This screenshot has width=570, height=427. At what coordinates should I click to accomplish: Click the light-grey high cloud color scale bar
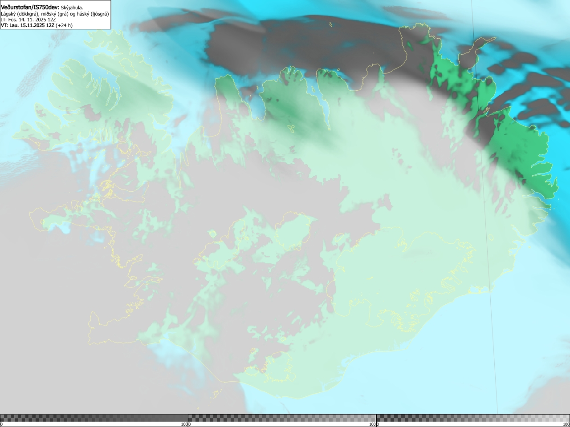click(x=473, y=418)
